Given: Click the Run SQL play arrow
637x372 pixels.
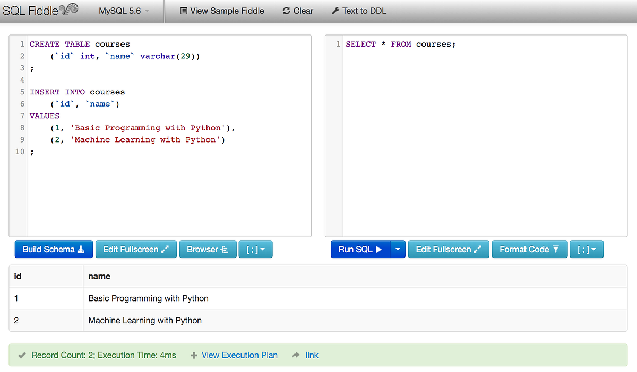Looking at the screenshot, I should (379, 249).
